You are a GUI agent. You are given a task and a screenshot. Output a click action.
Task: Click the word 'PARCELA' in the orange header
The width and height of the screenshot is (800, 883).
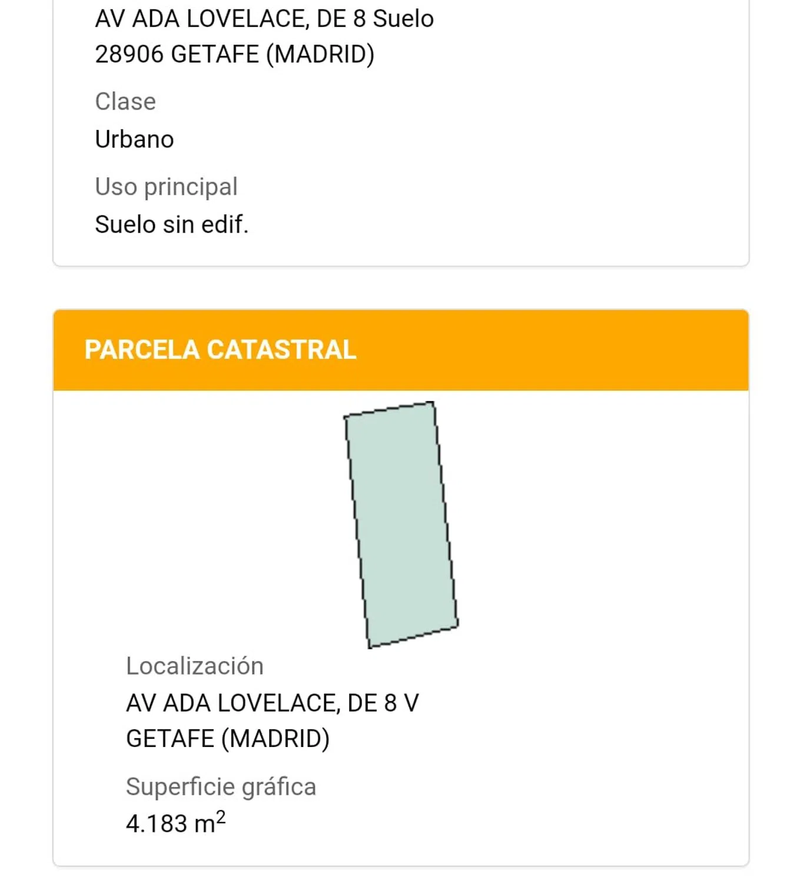142,350
